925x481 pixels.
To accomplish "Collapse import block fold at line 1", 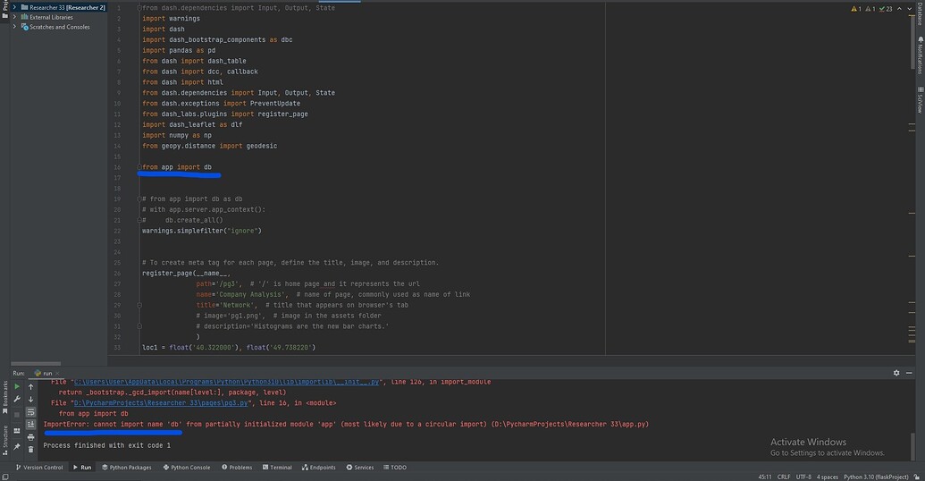I will coord(139,8).
